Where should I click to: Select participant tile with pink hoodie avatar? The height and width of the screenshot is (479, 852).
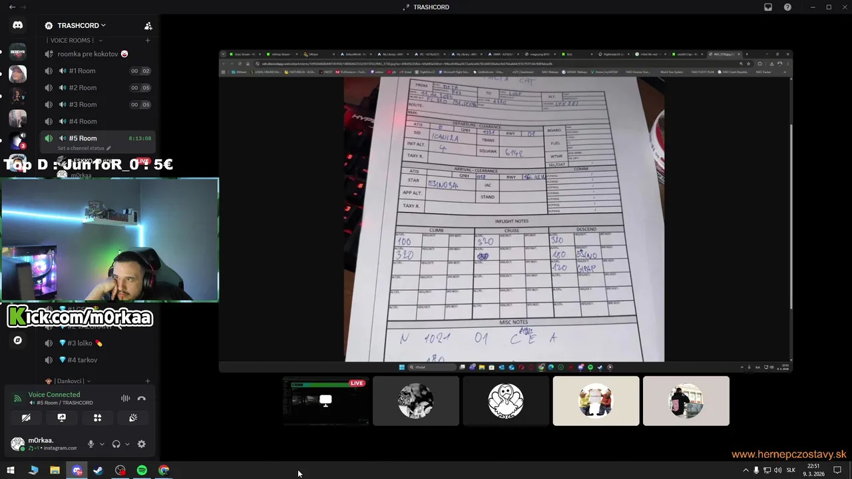[x=686, y=401]
